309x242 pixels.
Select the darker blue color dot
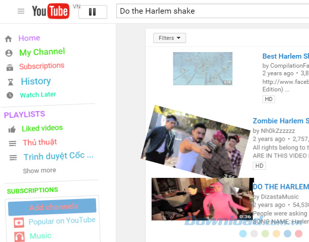tap(287, 233)
